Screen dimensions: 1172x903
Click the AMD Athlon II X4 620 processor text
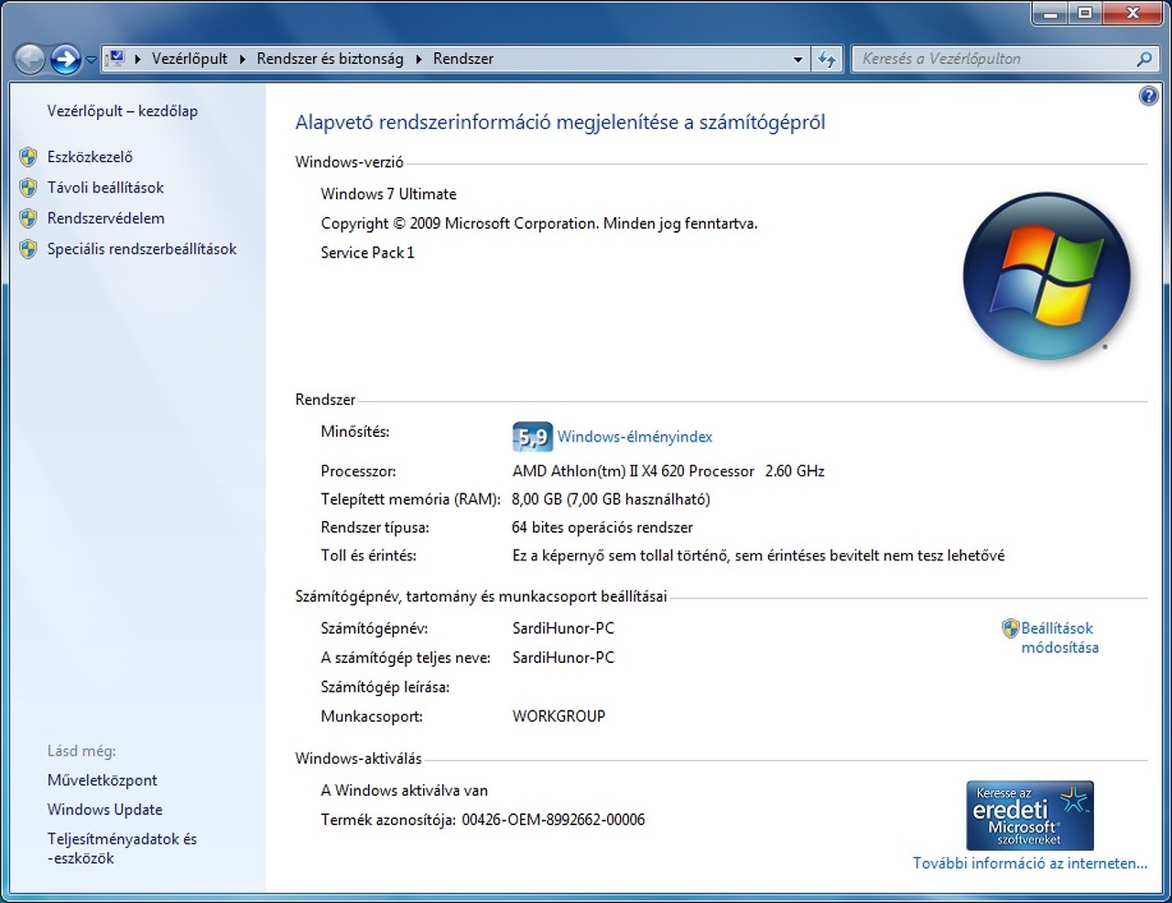pyautogui.click(x=668, y=472)
